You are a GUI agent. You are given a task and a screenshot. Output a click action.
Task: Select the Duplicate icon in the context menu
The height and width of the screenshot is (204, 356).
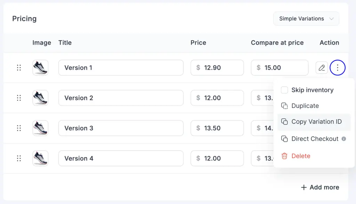click(284, 106)
